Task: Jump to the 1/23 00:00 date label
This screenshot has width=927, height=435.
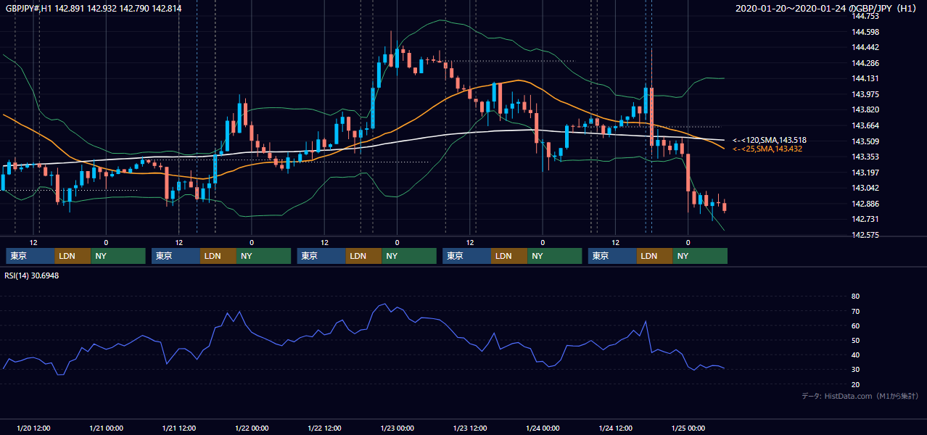Action: tap(397, 428)
